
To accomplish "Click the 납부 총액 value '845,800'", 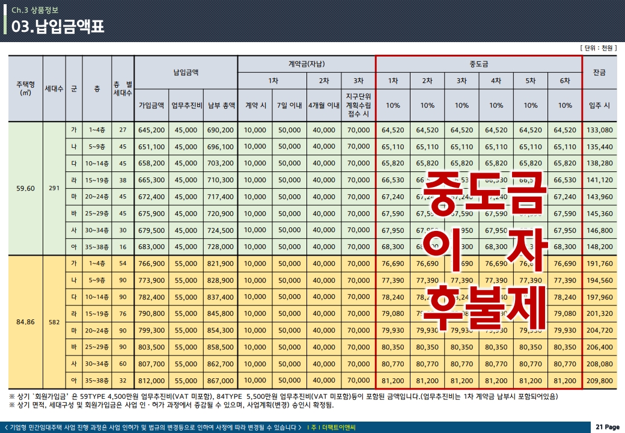I will click(221, 314).
